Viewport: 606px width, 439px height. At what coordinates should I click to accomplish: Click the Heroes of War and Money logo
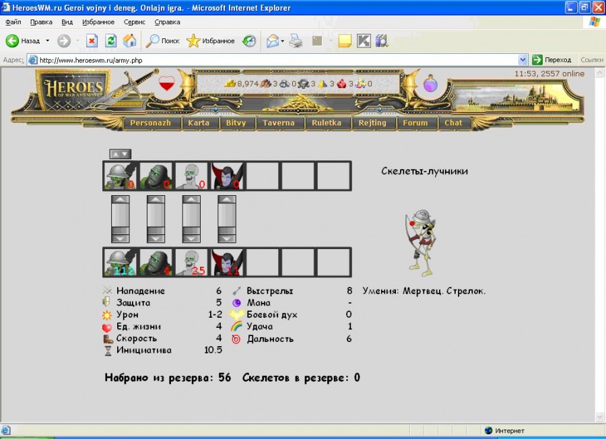click(x=73, y=90)
